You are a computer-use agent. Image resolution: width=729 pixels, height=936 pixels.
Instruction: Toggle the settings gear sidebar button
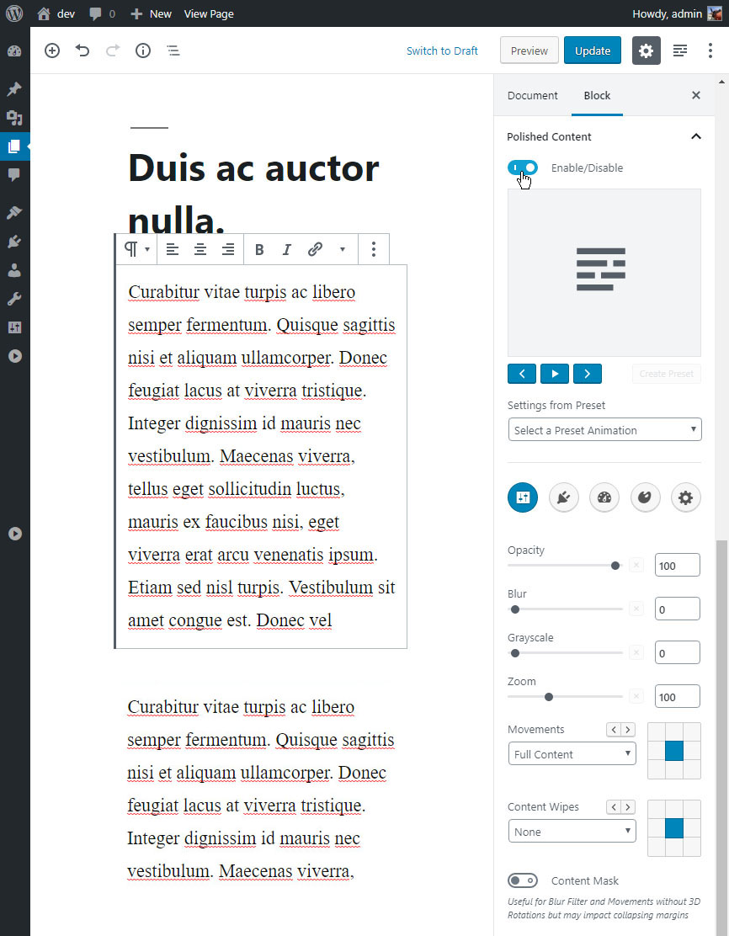pyautogui.click(x=646, y=51)
